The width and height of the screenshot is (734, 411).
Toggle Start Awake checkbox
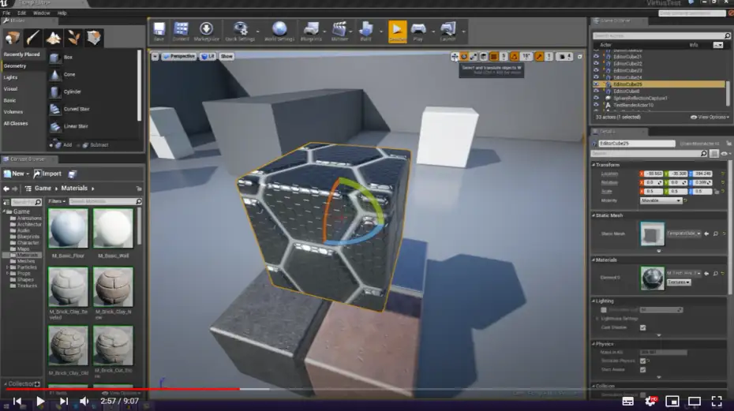point(642,370)
